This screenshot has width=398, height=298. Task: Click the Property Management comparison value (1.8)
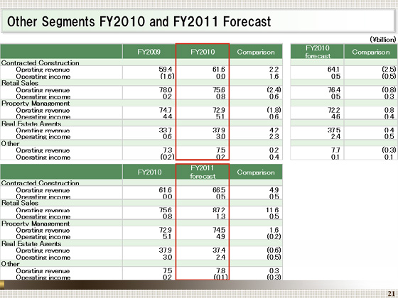pyautogui.click(x=274, y=110)
